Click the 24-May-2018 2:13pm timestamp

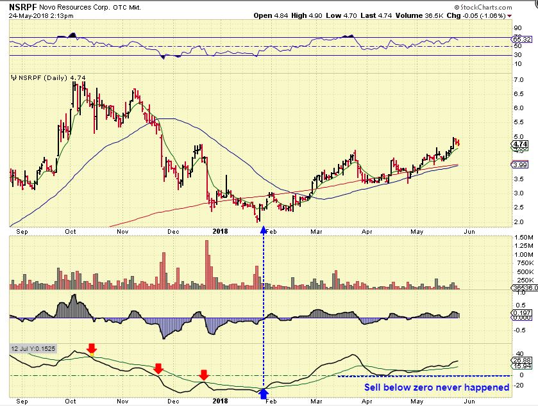tap(41, 16)
